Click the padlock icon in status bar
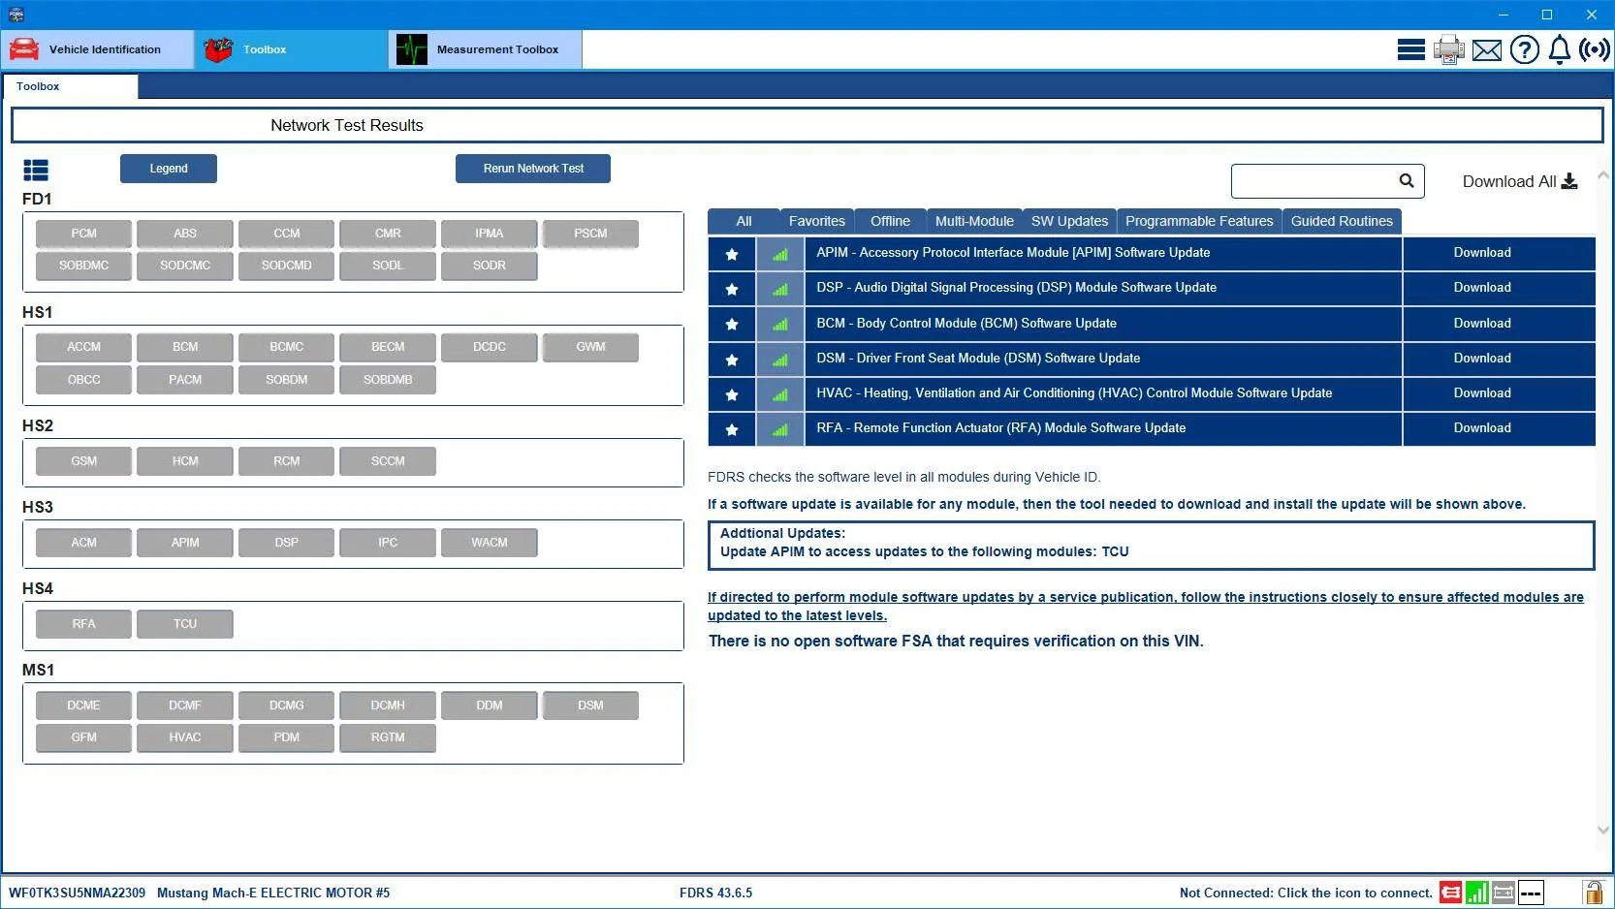The width and height of the screenshot is (1615, 909). (x=1593, y=892)
